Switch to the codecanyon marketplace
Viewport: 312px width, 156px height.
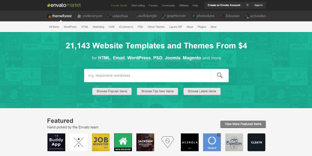[90, 16]
